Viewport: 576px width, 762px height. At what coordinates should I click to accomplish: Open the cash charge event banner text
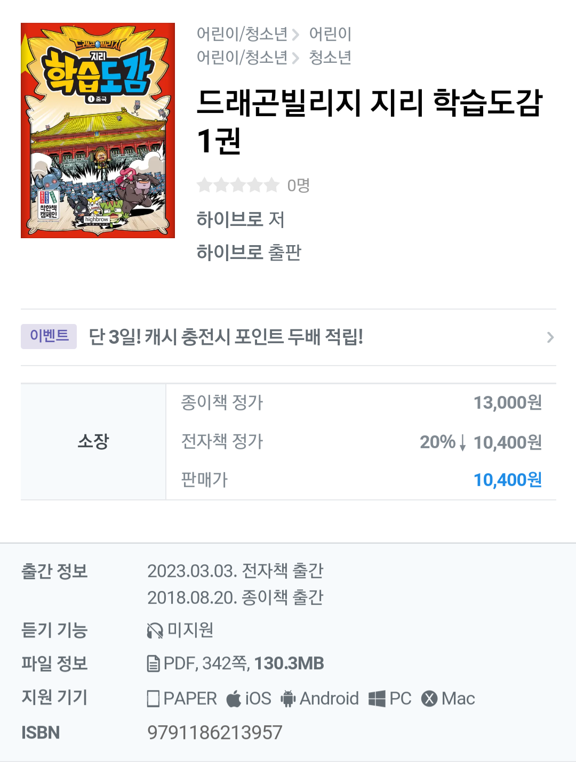[226, 337]
